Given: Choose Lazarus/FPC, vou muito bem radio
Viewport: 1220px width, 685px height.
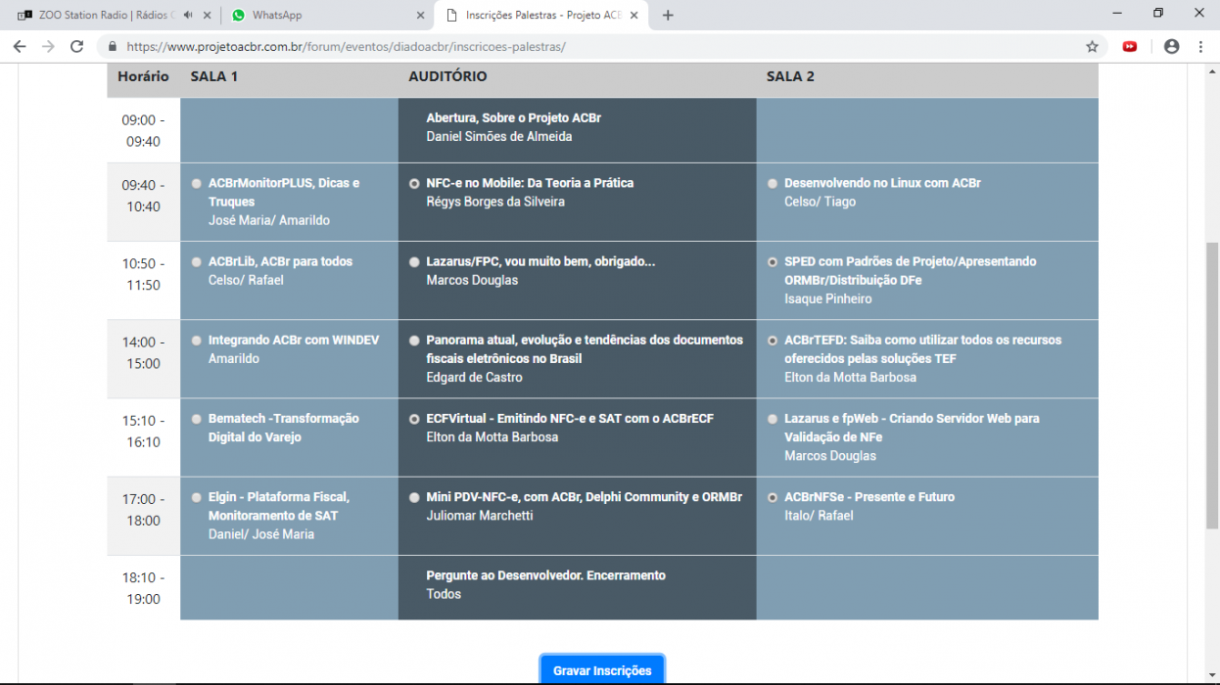Looking at the screenshot, I should (x=414, y=261).
